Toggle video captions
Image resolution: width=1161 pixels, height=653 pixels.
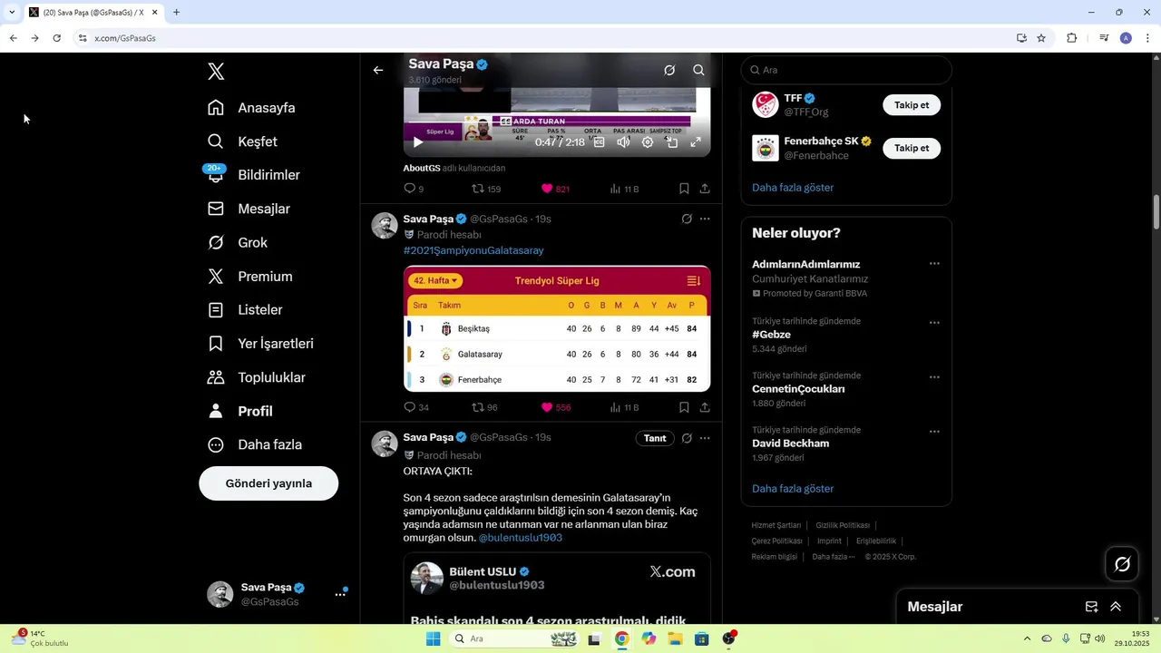click(600, 142)
